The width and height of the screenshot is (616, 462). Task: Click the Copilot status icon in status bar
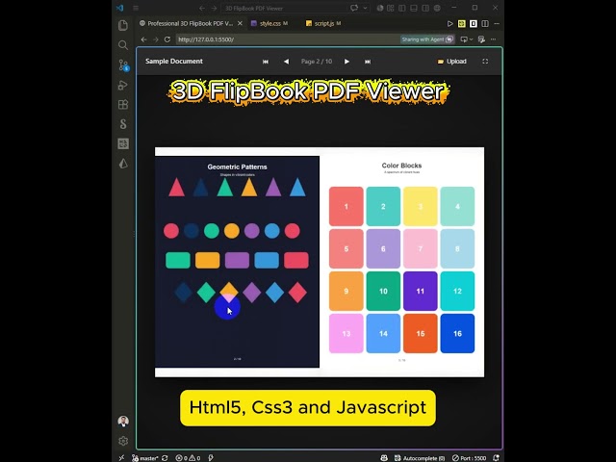[x=384, y=458]
